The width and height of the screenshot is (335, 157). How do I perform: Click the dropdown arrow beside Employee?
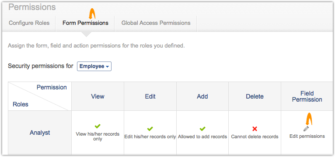[x=107, y=67]
